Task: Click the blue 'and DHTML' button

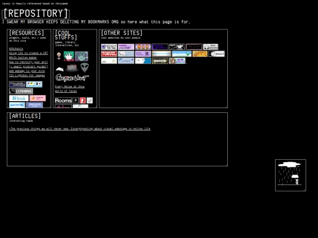Action: (x=17, y=105)
